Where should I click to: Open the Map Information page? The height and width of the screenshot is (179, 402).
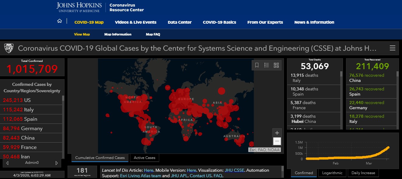[118, 34]
